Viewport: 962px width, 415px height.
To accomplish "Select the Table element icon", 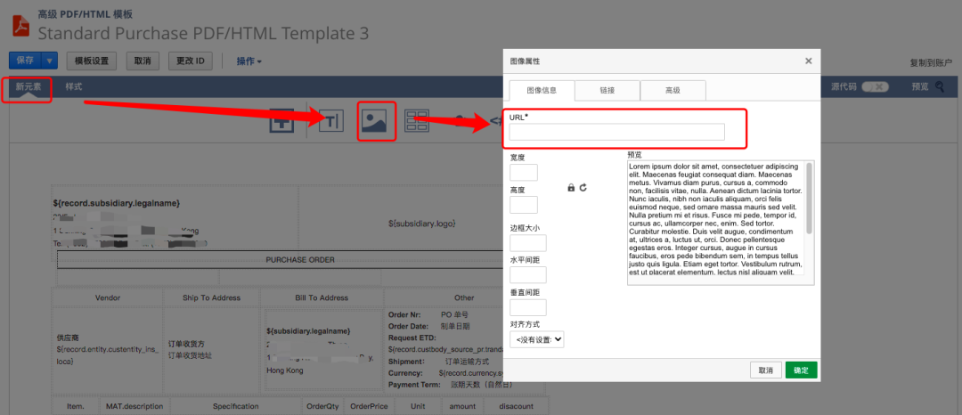I will pos(417,121).
